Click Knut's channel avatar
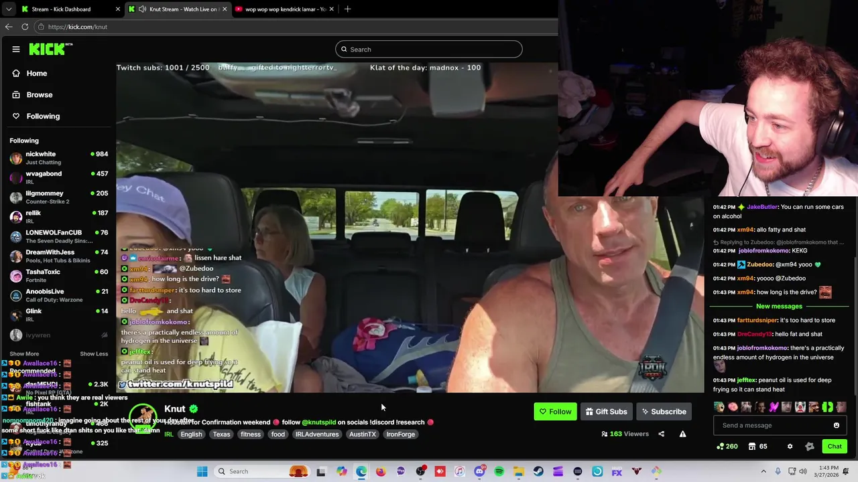The height and width of the screenshot is (482, 858). point(143,417)
